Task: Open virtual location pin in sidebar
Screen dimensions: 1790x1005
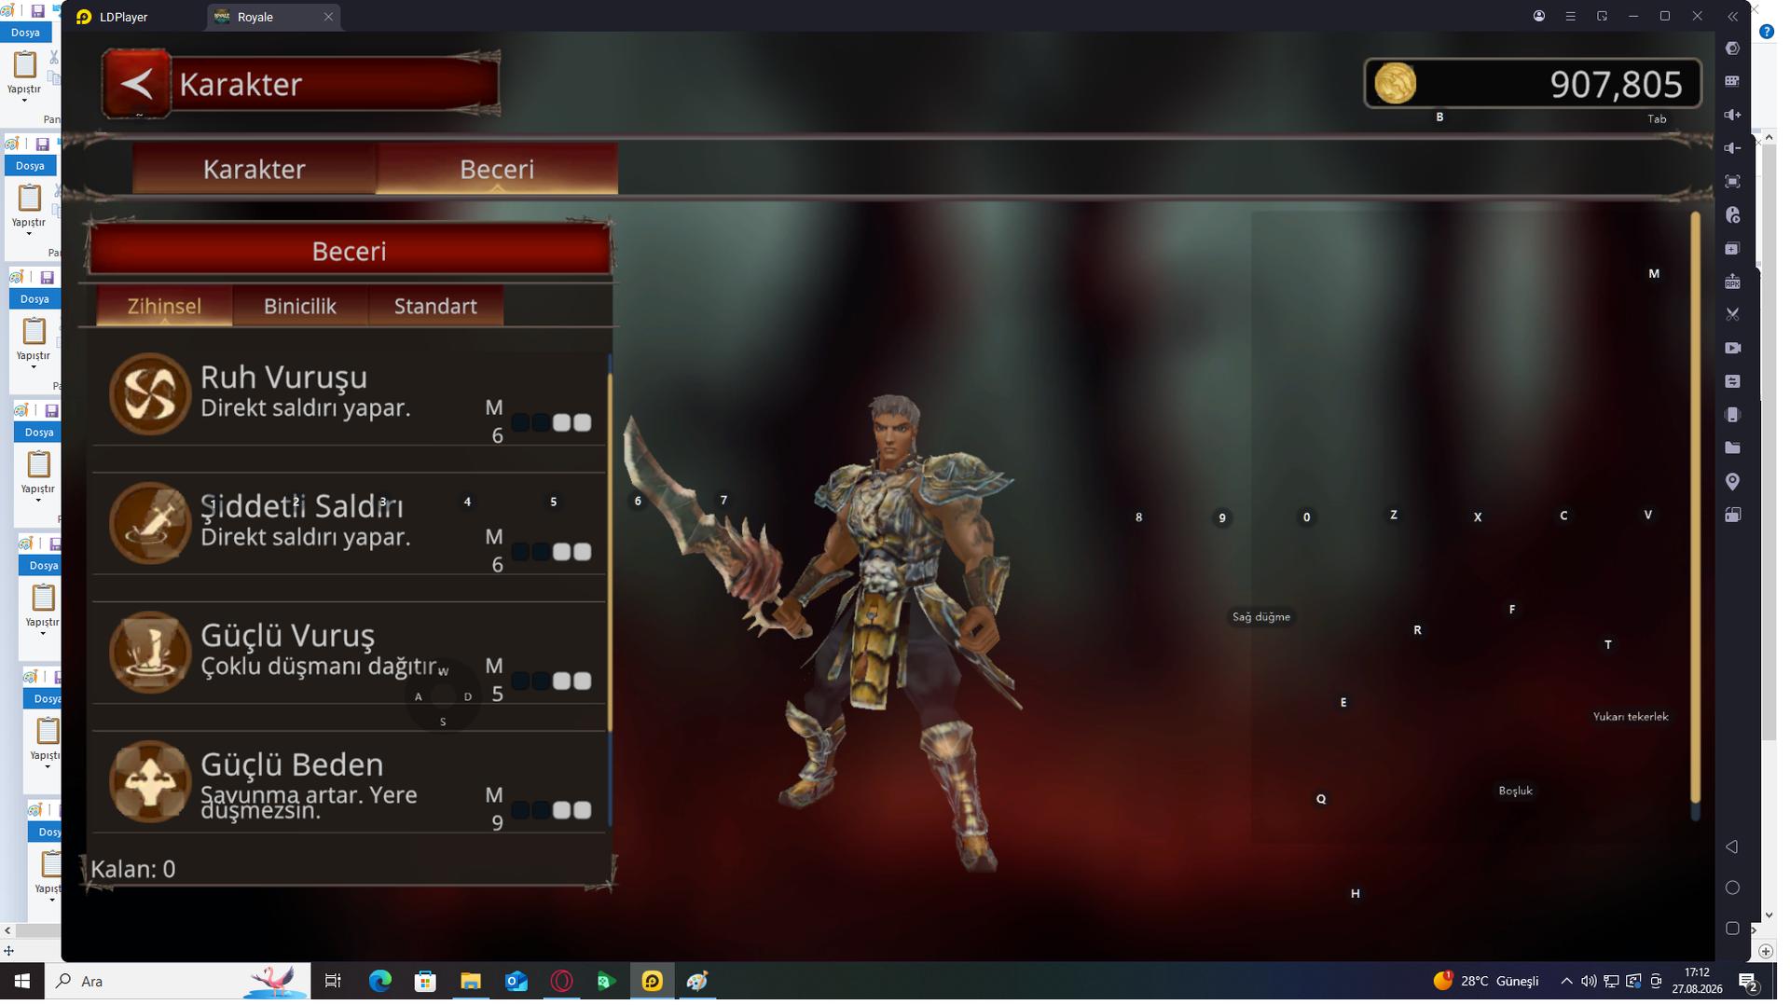Action: 1732,482
